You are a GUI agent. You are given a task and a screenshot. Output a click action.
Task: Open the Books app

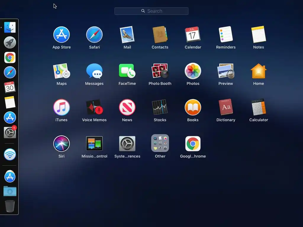pos(193,107)
